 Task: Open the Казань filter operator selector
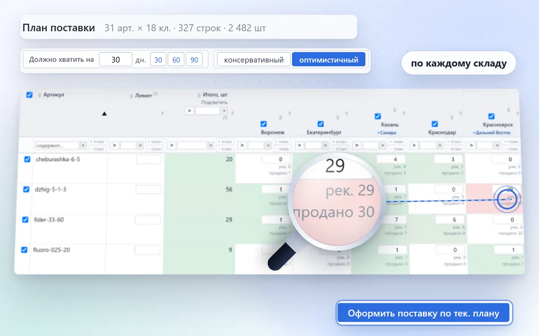click(357, 146)
